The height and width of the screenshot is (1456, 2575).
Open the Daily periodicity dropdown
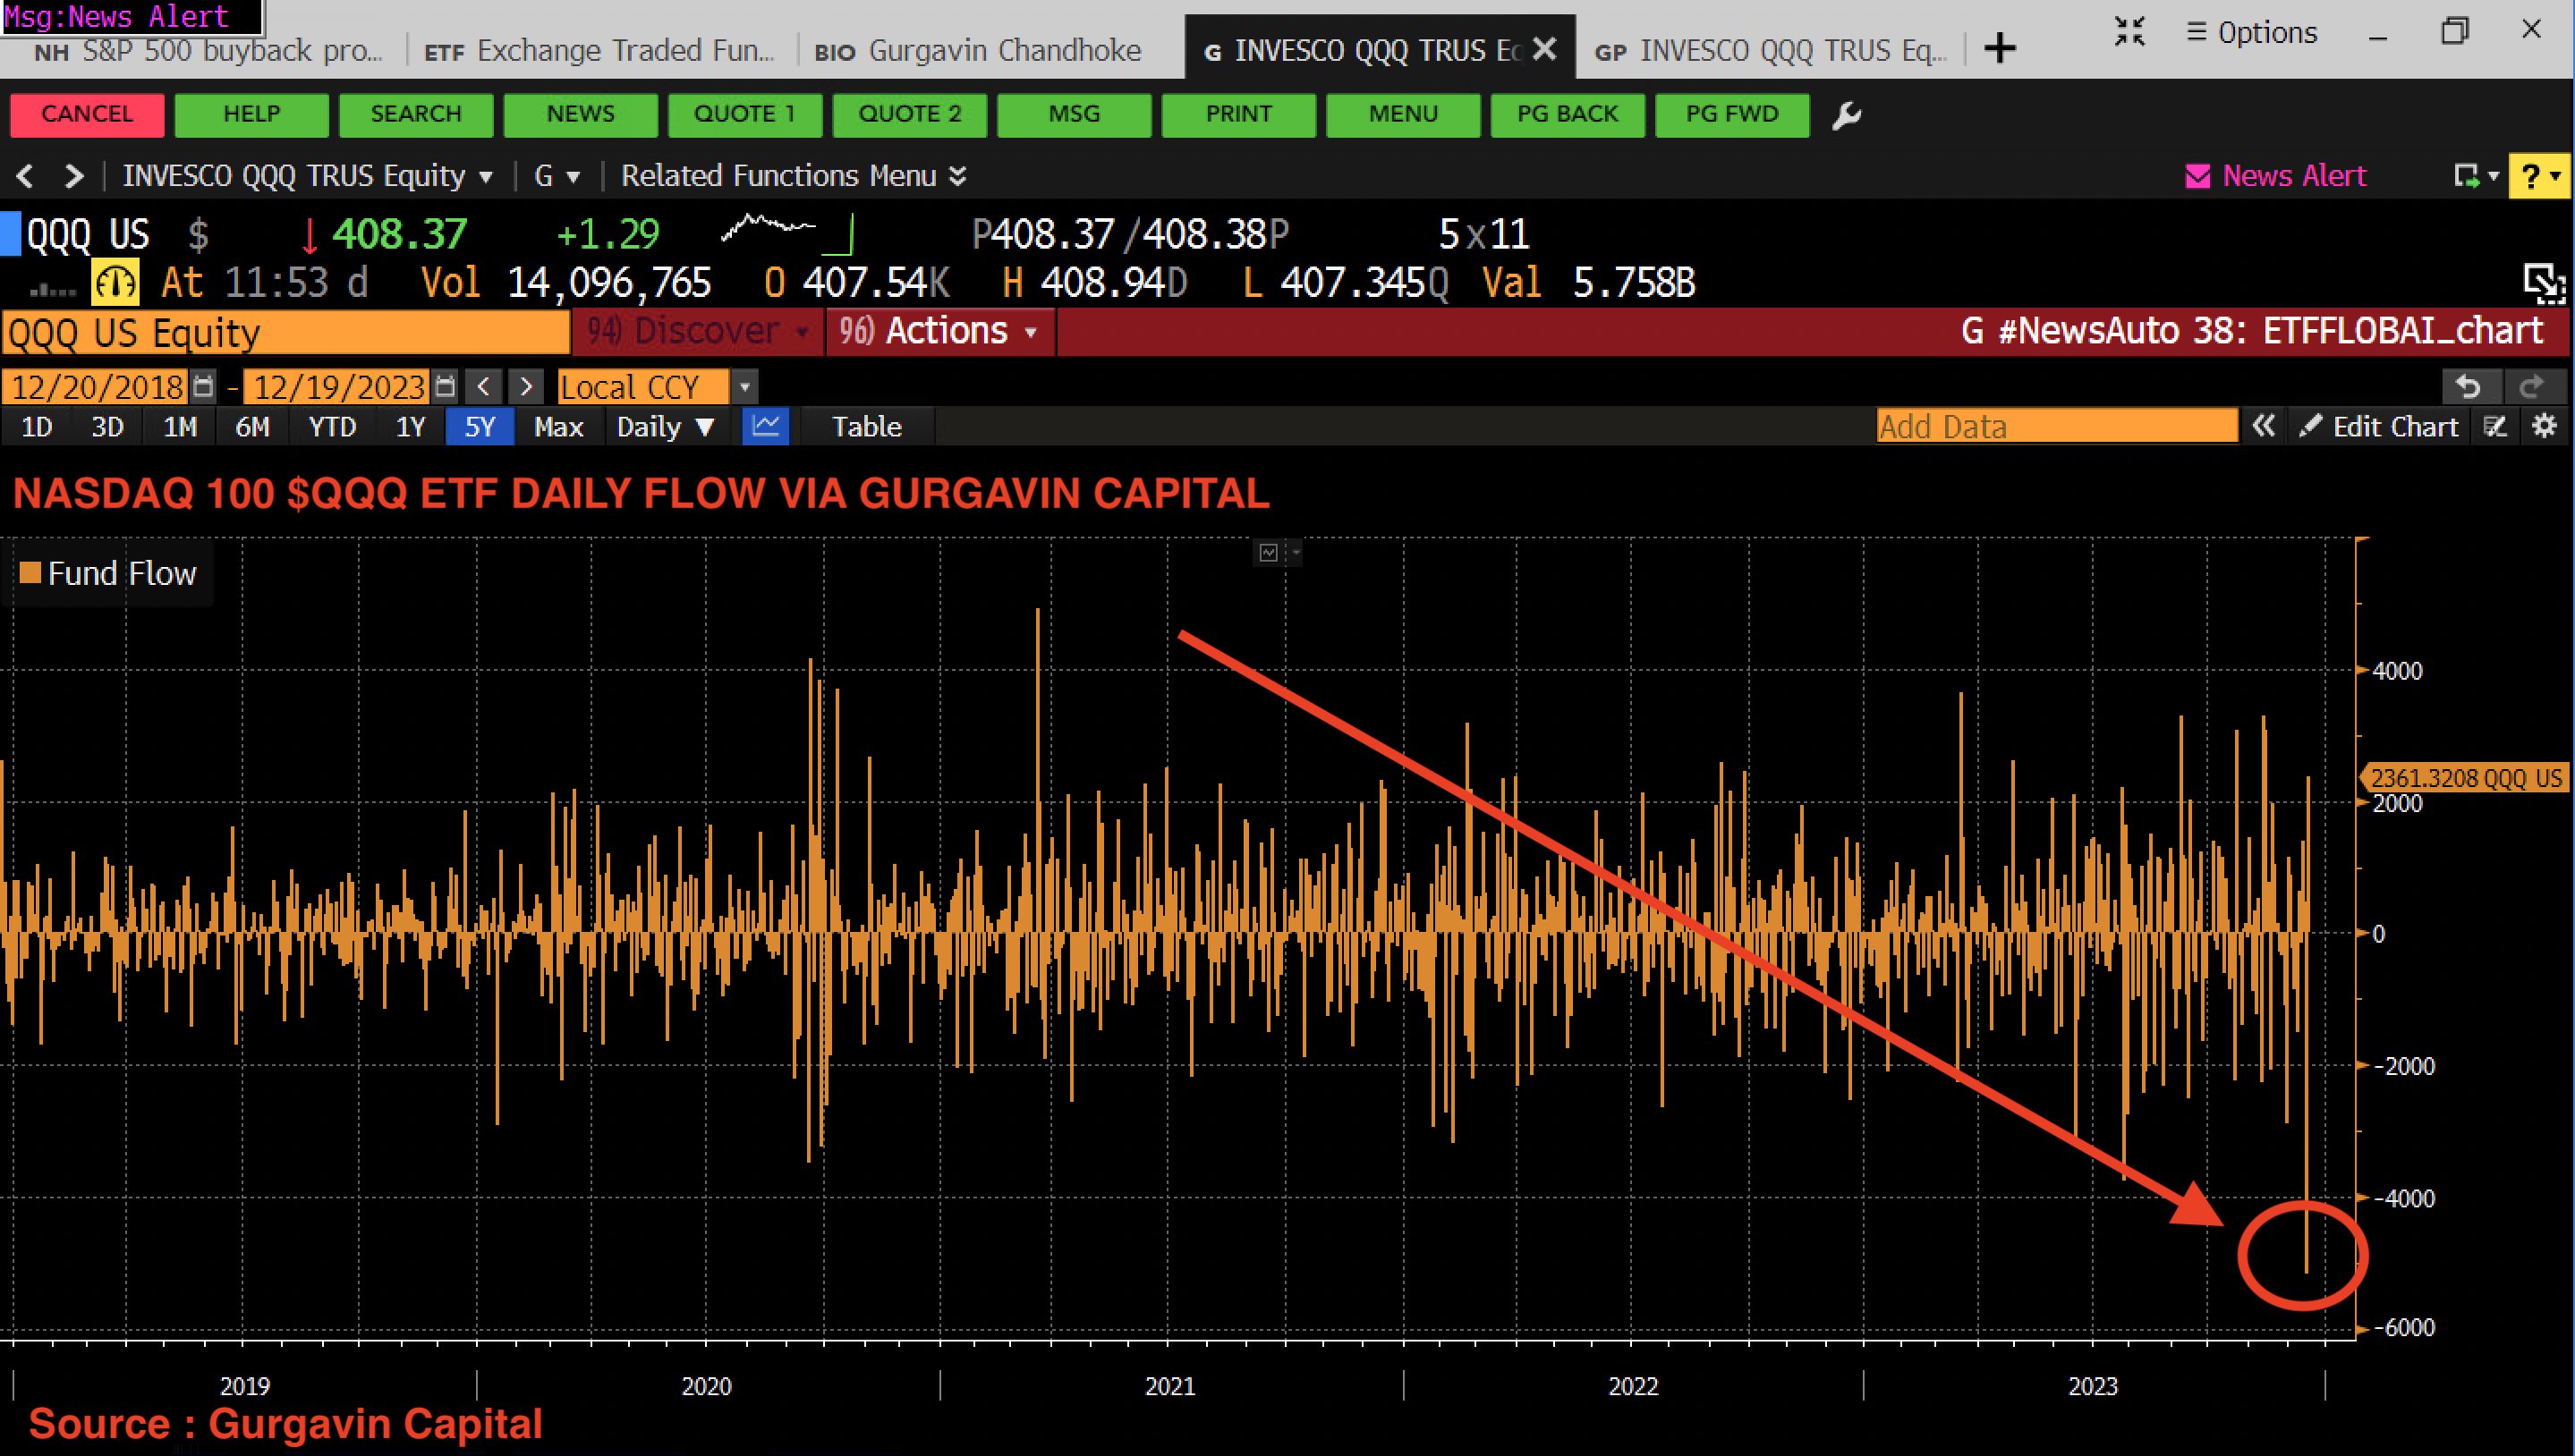click(x=666, y=427)
